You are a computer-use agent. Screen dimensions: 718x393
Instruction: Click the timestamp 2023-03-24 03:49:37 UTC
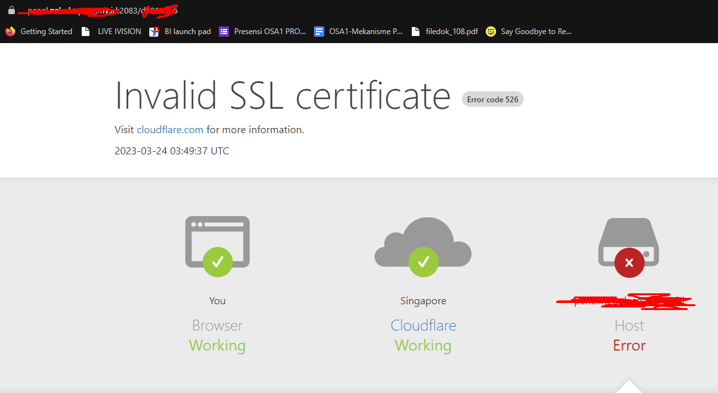tap(172, 151)
